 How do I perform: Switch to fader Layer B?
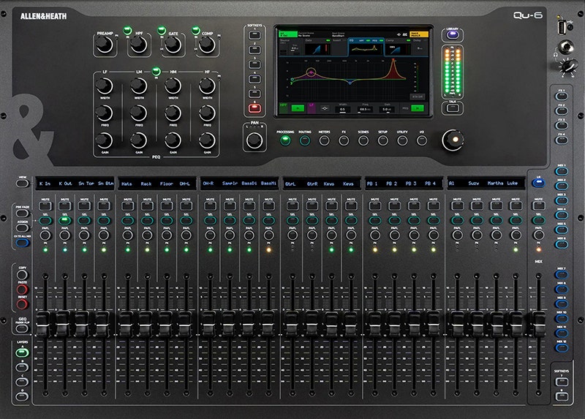(22, 367)
